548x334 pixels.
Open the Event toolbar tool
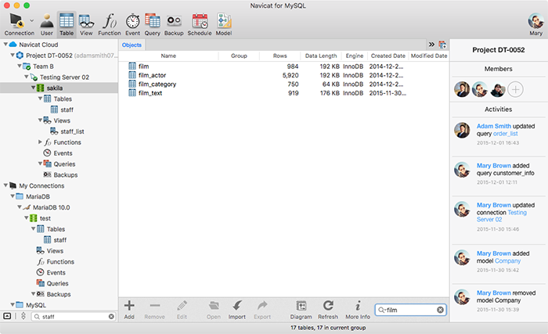132,24
